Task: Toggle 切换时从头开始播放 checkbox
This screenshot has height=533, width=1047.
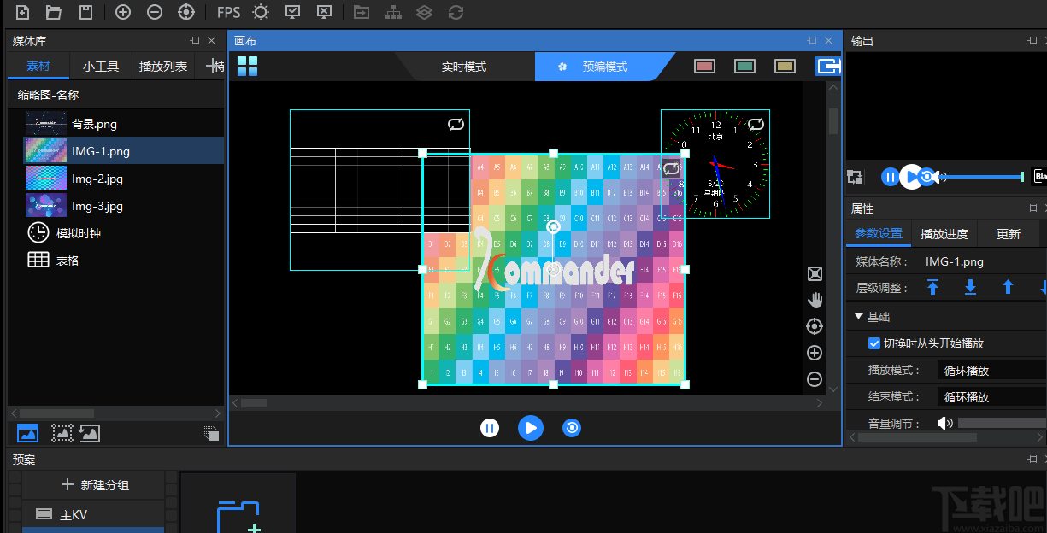Action: point(874,343)
